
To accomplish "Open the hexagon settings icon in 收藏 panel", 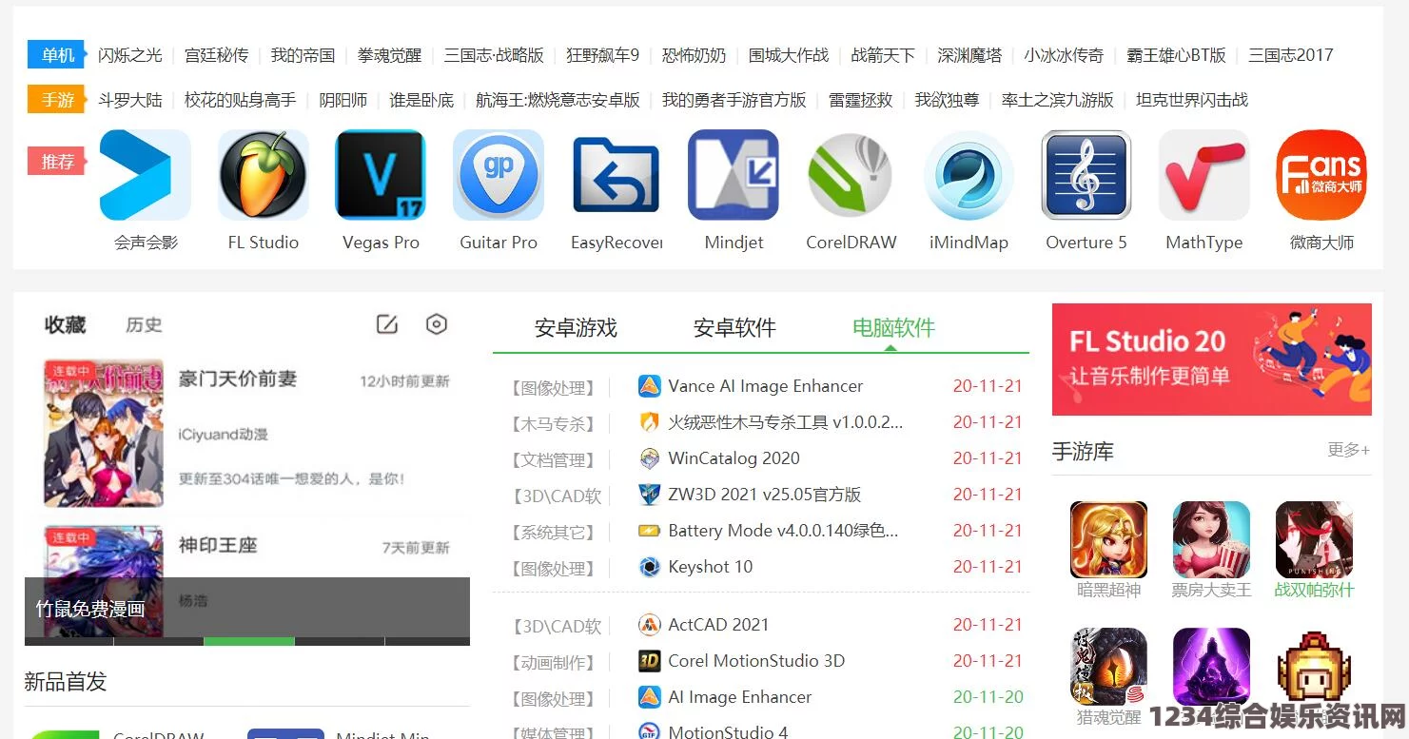I will pos(436,324).
